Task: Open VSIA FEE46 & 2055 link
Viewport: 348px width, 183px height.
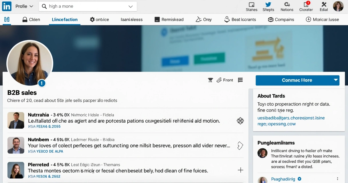Action: point(44,126)
